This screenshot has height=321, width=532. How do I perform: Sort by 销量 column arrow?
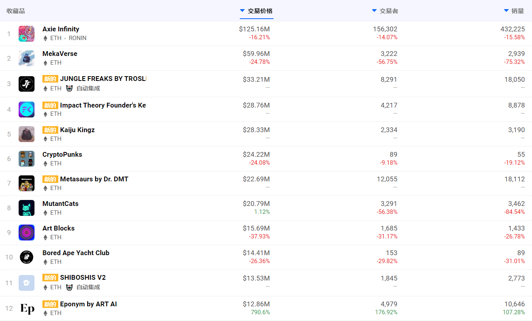tap(506, 11)
